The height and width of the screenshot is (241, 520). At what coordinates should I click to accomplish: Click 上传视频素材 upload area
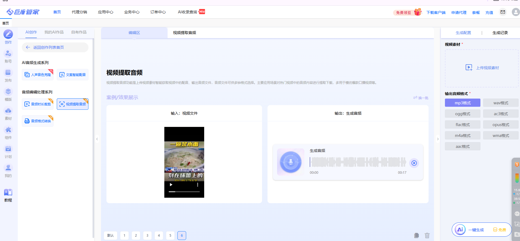(x=482, y=68)
